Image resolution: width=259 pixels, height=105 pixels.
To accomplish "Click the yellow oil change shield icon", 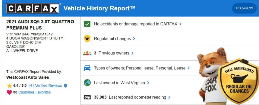I will click(x=87, y=39).
